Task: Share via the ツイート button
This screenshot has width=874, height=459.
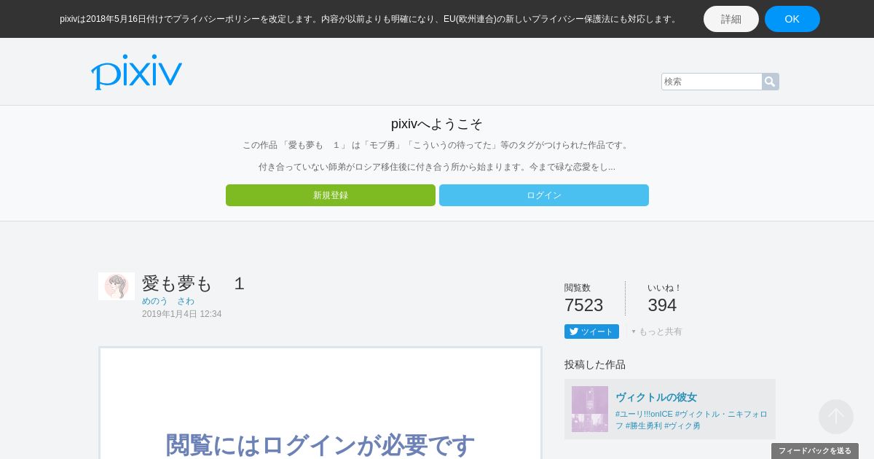Action: (591, 331)
